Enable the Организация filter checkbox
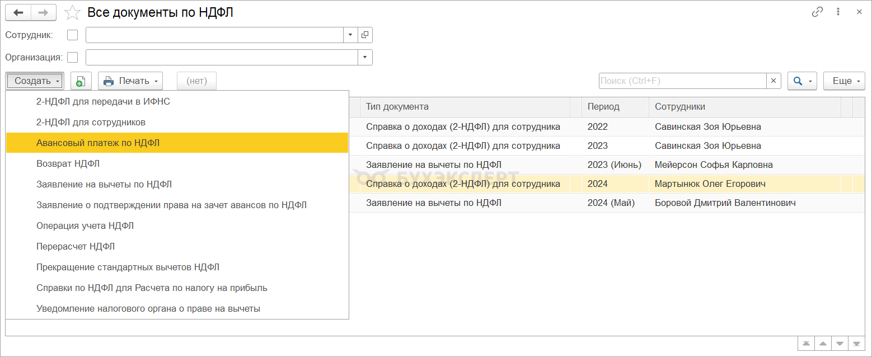Image resolution: width=872 pixels, height=357 pixels. click(x=73, y=57)
